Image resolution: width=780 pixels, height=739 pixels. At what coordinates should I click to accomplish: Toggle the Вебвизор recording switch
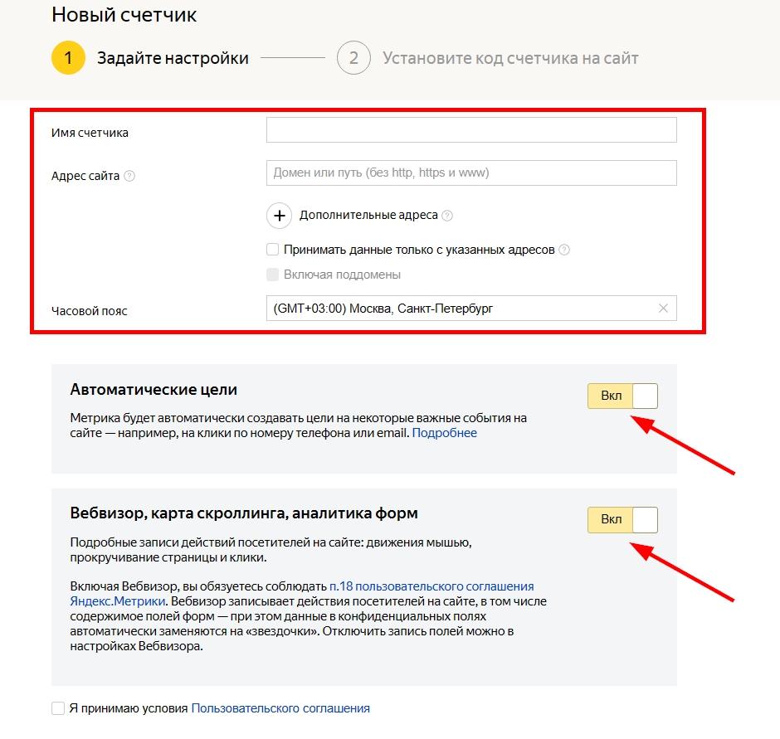tap(622, 520)
